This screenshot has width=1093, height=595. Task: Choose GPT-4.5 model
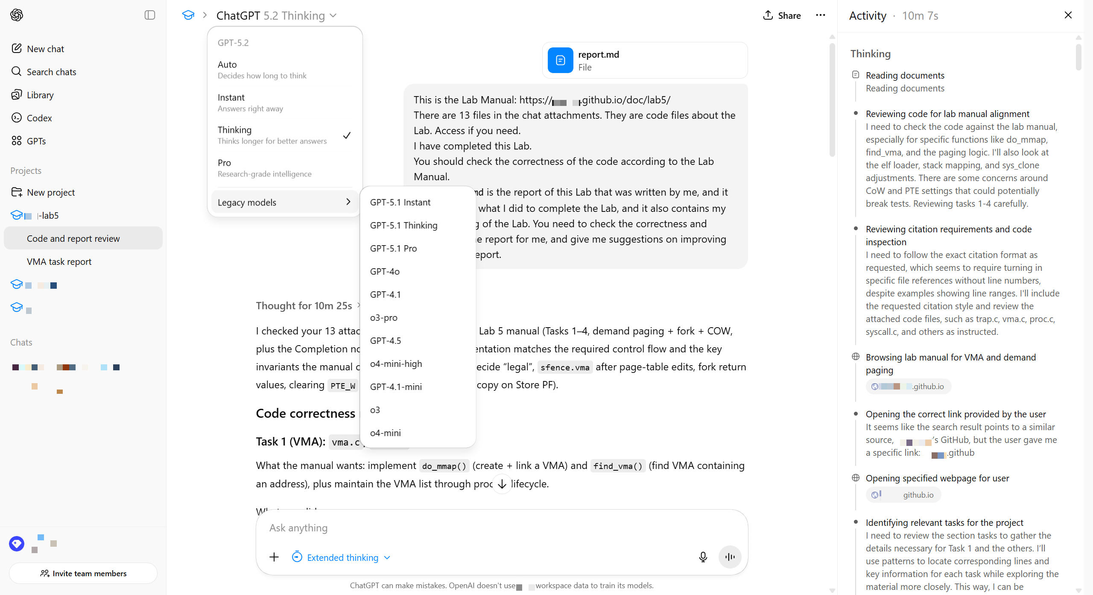(x=418, y=340)
